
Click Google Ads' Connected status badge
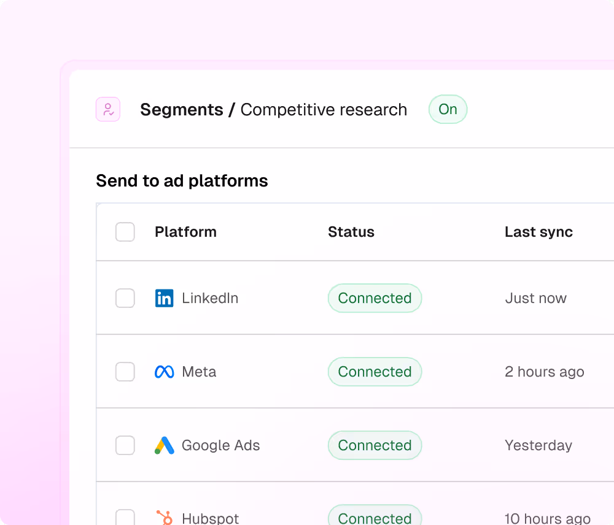tap(375, 445)
